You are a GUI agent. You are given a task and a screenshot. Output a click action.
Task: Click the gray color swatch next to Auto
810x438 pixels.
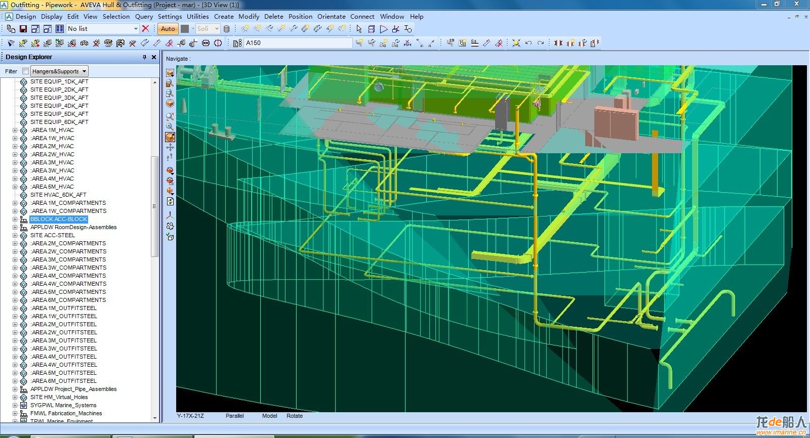click(185, 29)
